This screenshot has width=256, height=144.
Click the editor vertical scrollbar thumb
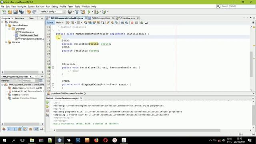251,64
